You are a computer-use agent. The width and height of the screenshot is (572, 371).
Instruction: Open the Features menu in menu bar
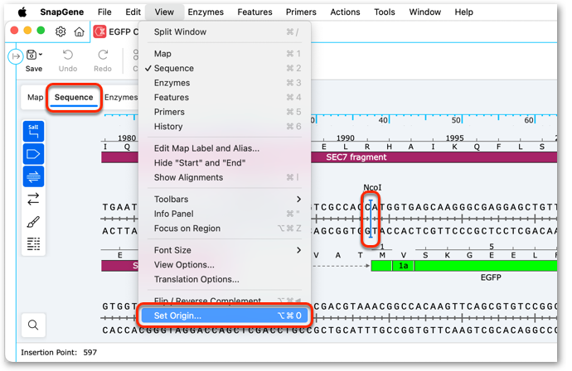click(x=254, y=12)
